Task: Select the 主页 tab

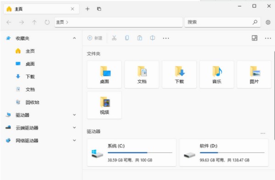Action: tap(41, 9)
